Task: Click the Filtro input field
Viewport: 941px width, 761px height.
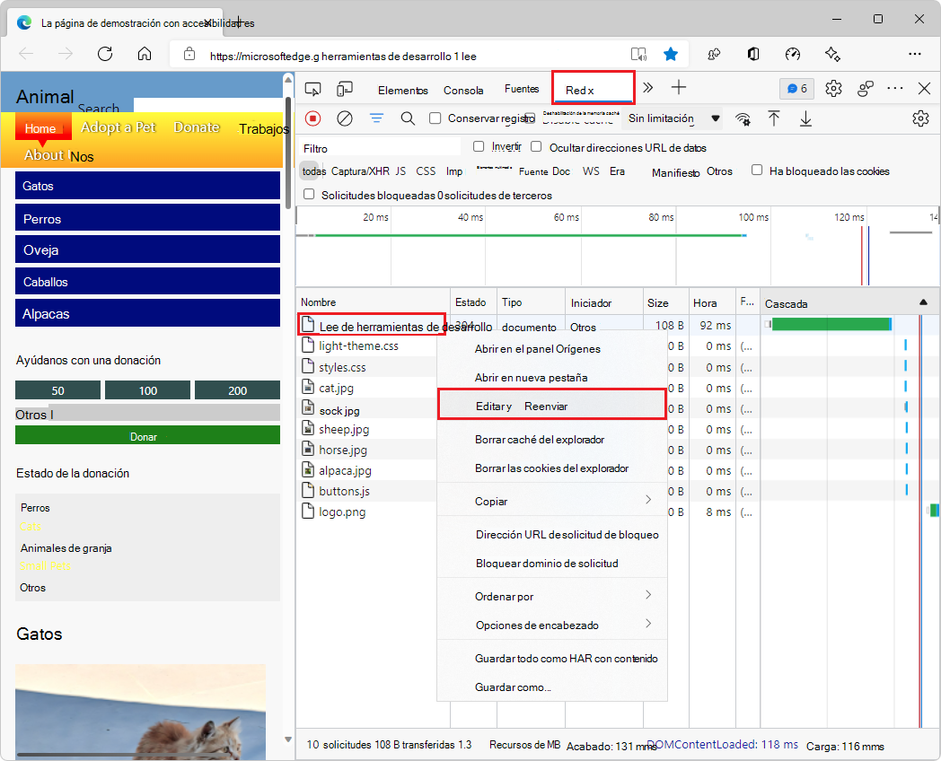Action: click(381, 148)
